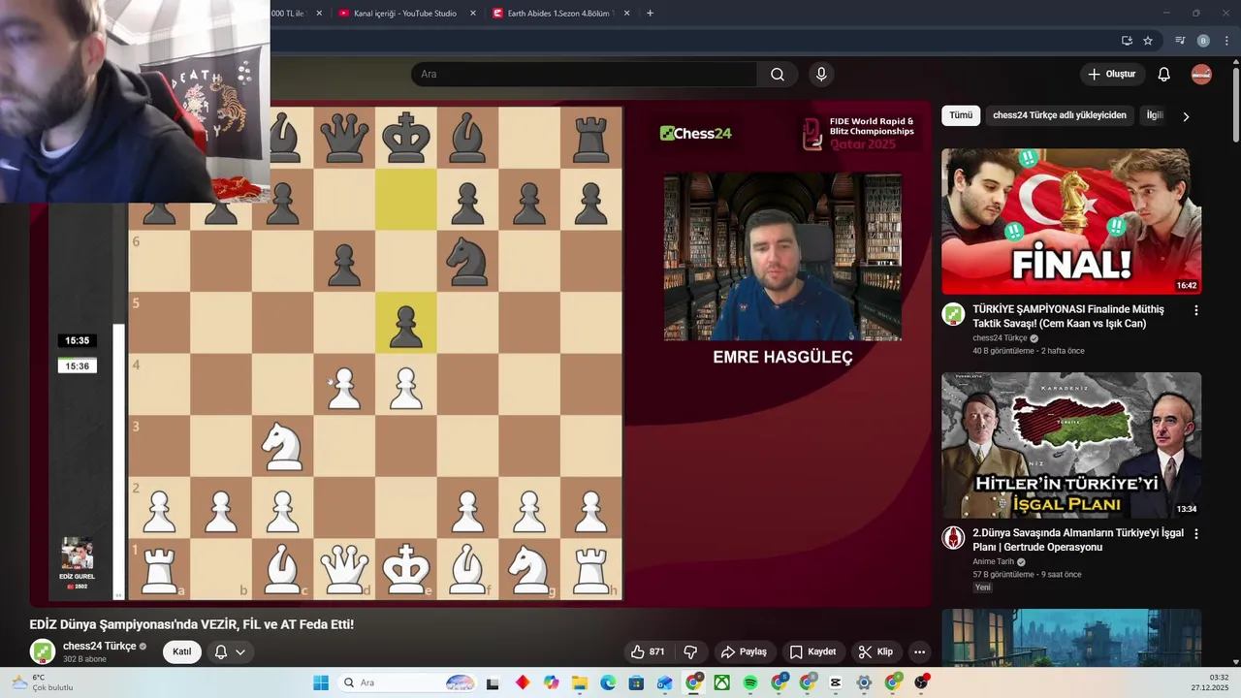Launch Spotify from the taskbar
Viewport: 1241px width, 698px height.
(x=750, y=682)
